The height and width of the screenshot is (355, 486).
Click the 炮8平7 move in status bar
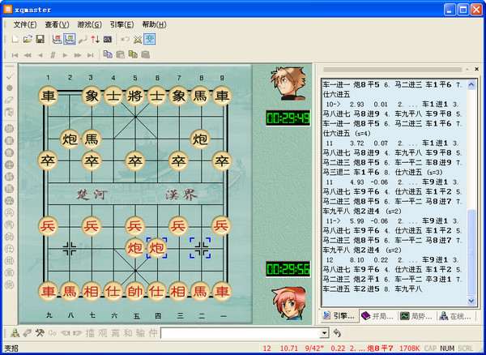[380, 349]
